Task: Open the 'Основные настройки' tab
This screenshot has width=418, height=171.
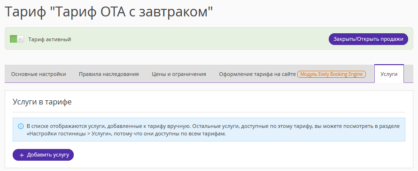Action: point(39,74)
